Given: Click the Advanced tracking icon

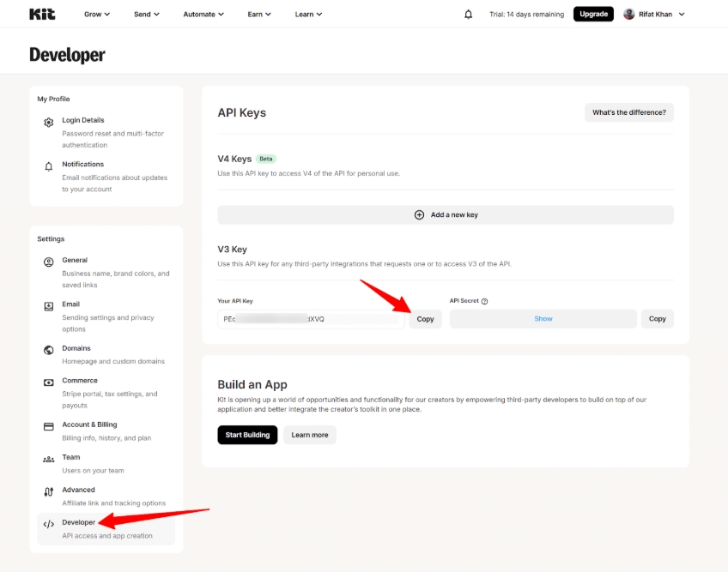Looking at the screenshot, I should click(49, 491).
